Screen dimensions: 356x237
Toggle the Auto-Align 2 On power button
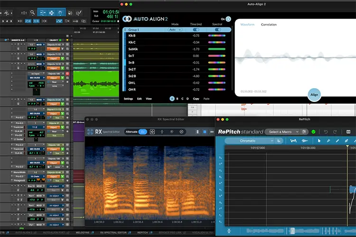click(x=228, y=19)
